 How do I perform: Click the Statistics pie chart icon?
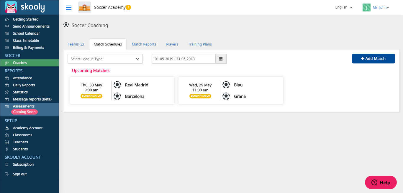(7, 92)
